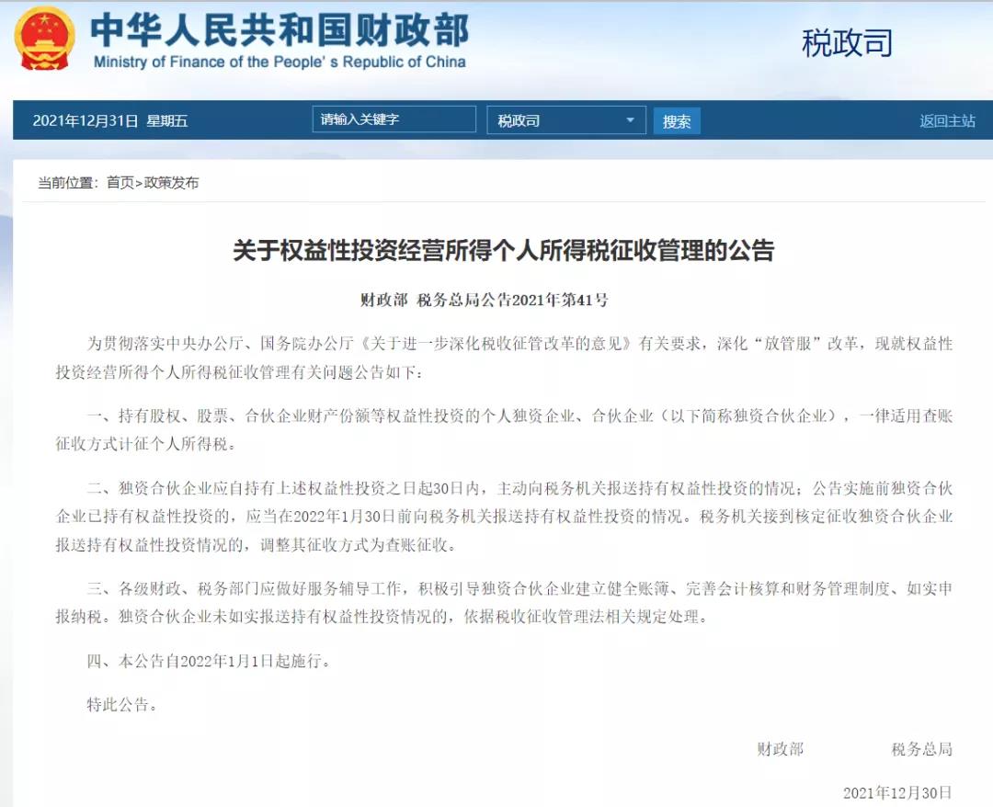993x807 pixels.
Task: Click the 当前位置 label
Action: tap(68, 183)
